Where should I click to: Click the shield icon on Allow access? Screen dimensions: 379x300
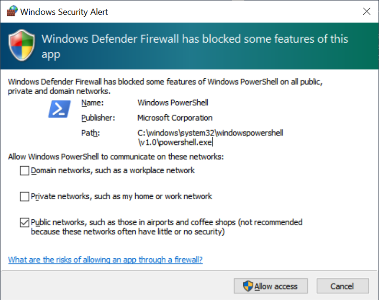[x=248, y=287]
